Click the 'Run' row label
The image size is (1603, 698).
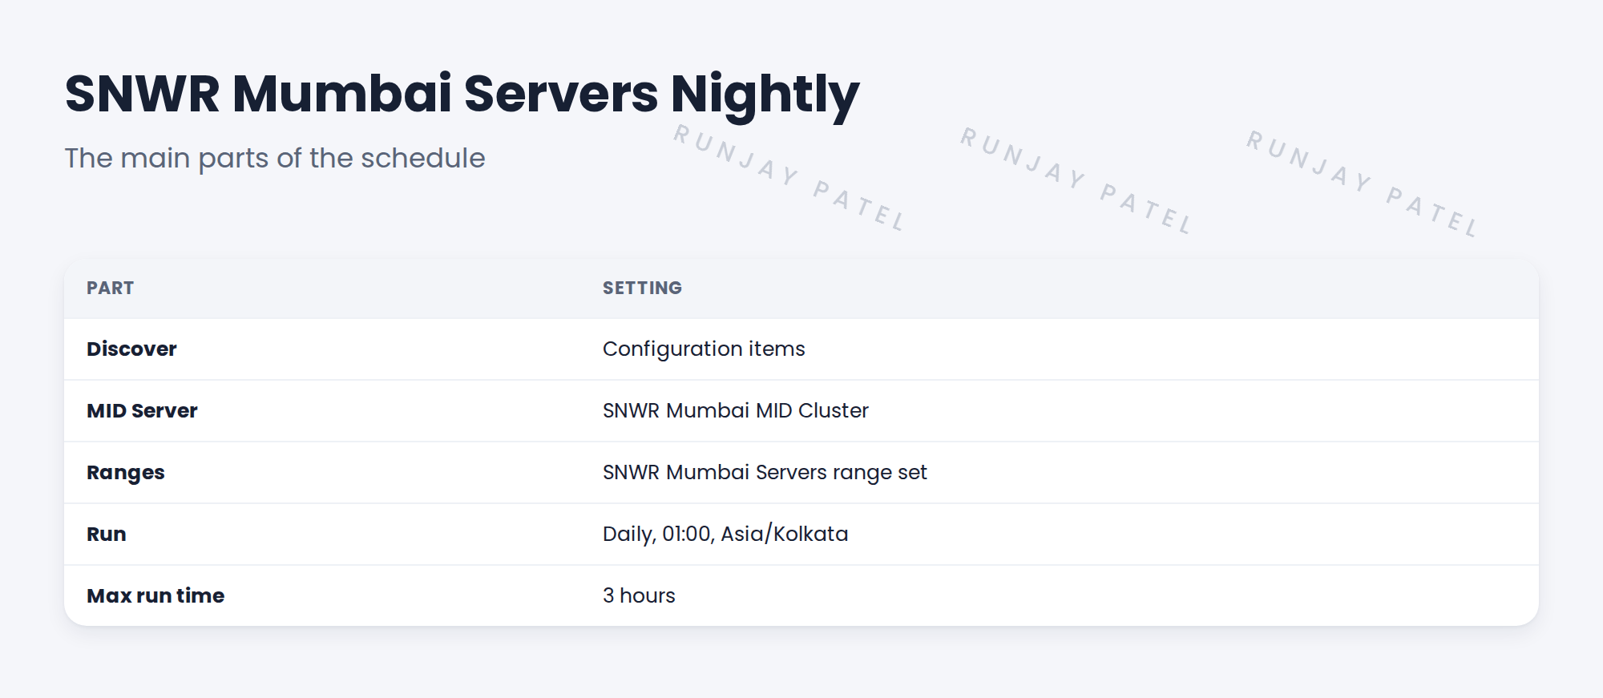tap(107, 534)
